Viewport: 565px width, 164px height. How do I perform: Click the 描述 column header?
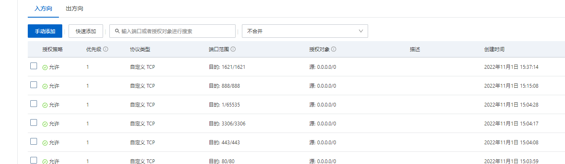(415, 49)
